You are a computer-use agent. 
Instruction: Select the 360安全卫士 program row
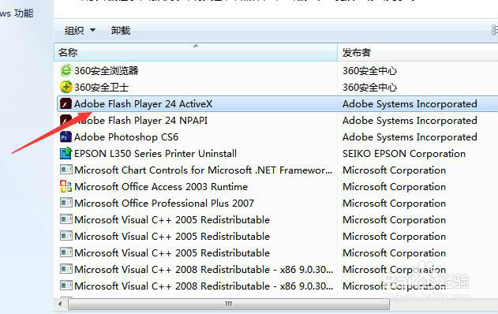pos(277,87)
